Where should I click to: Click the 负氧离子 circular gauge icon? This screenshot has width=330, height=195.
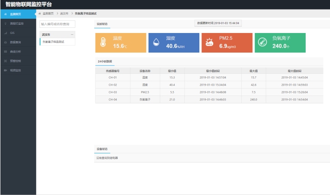[x=262, y=43]
